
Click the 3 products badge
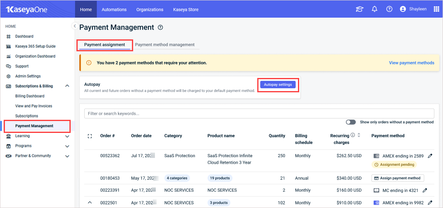(x=219, y=202)
